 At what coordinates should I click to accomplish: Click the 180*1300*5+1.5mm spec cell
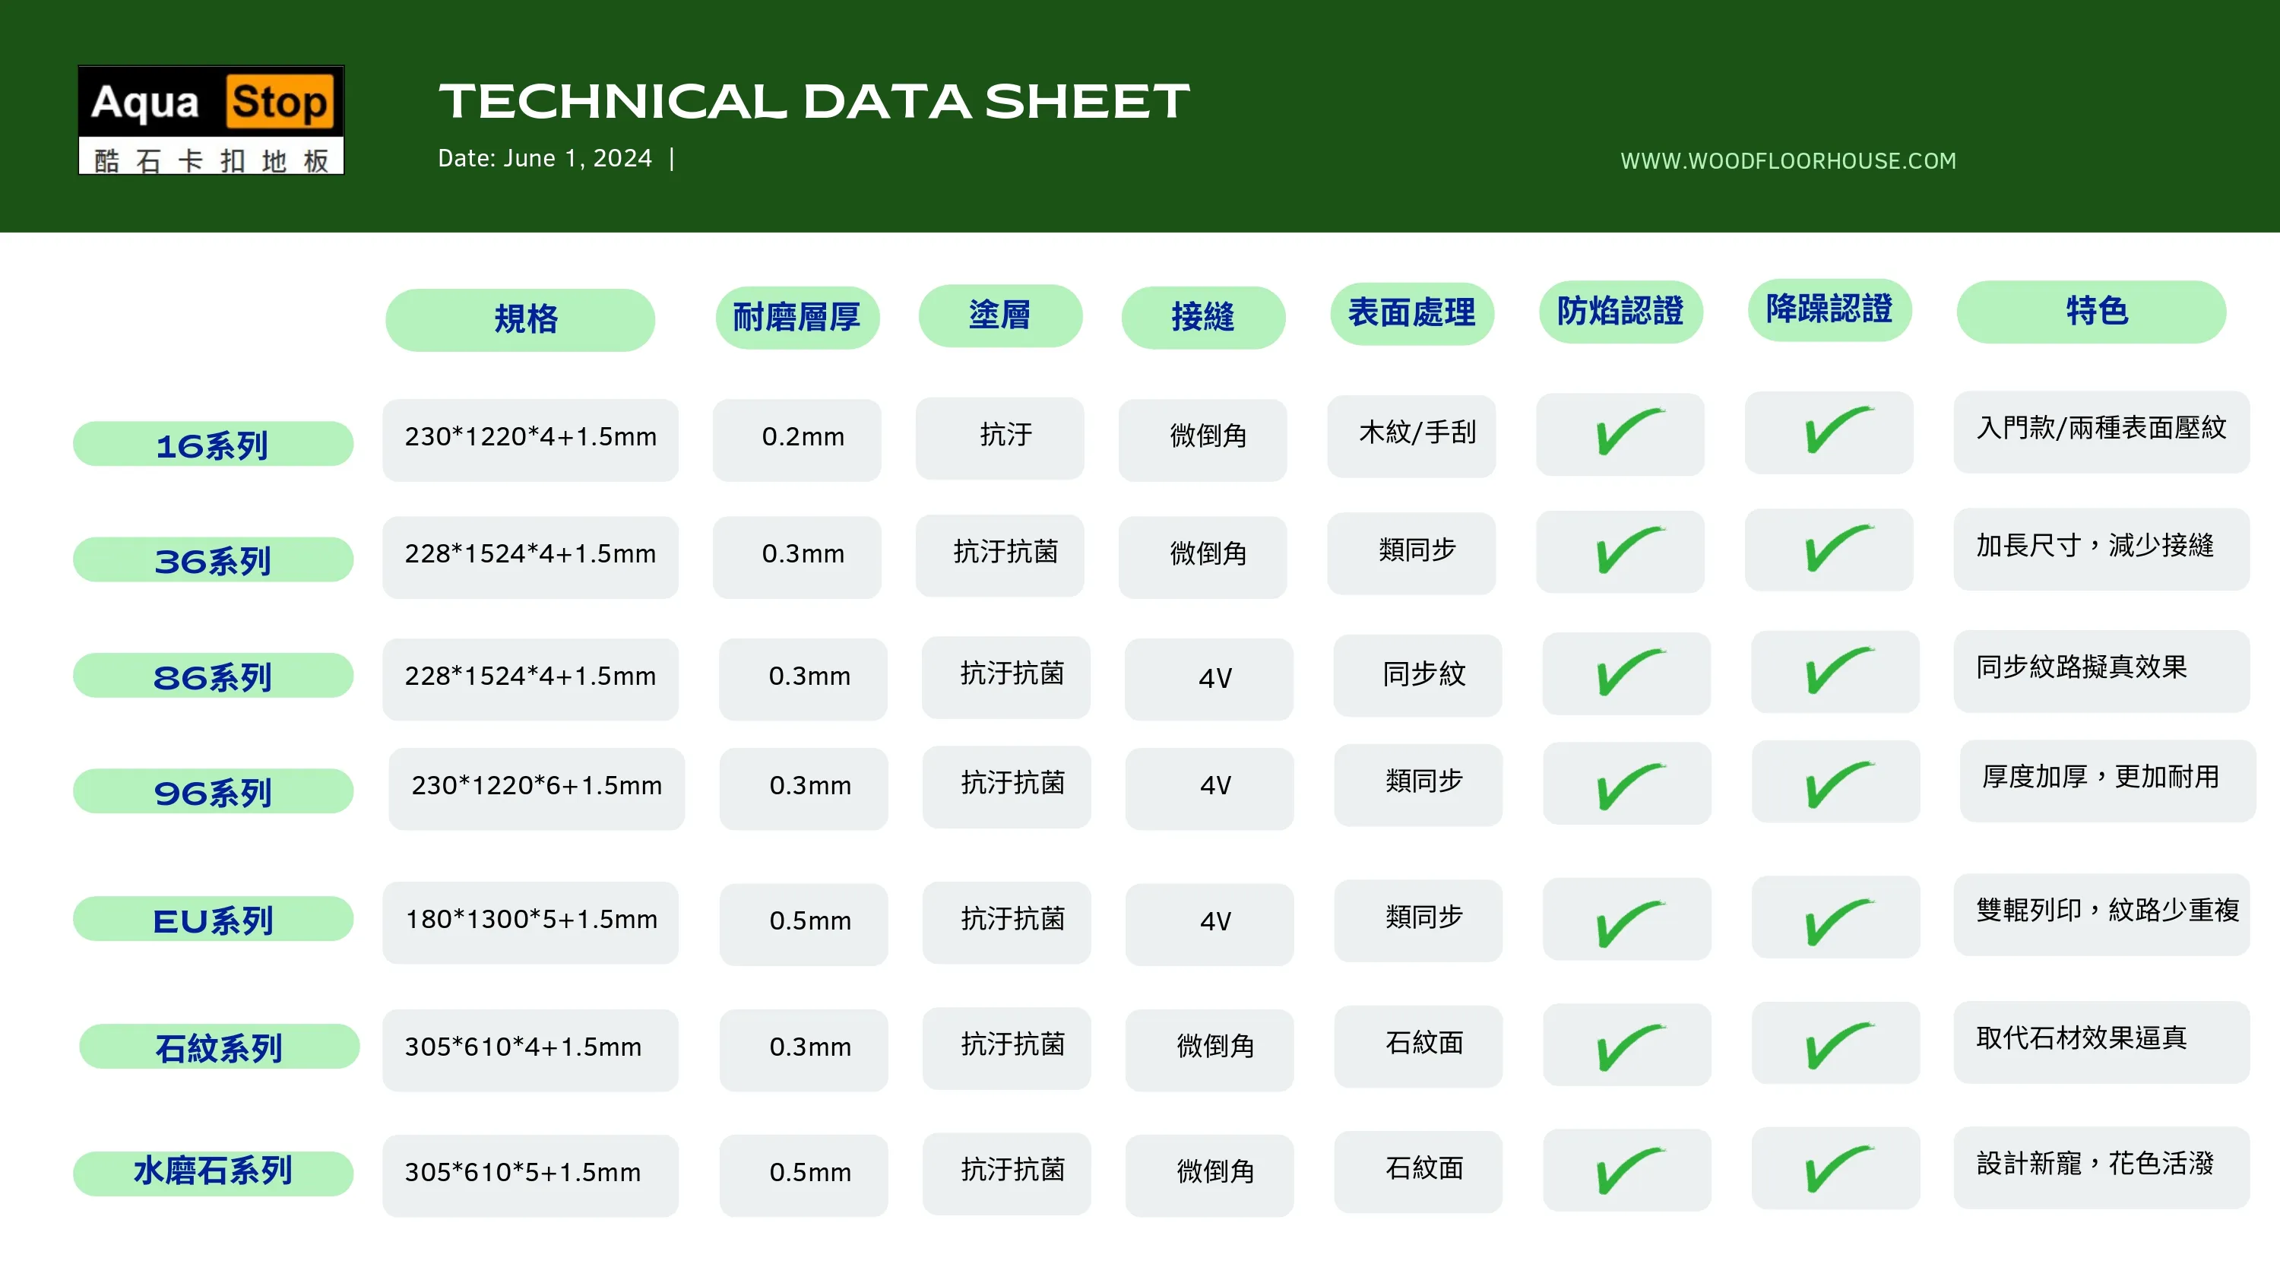coord(531,921)
